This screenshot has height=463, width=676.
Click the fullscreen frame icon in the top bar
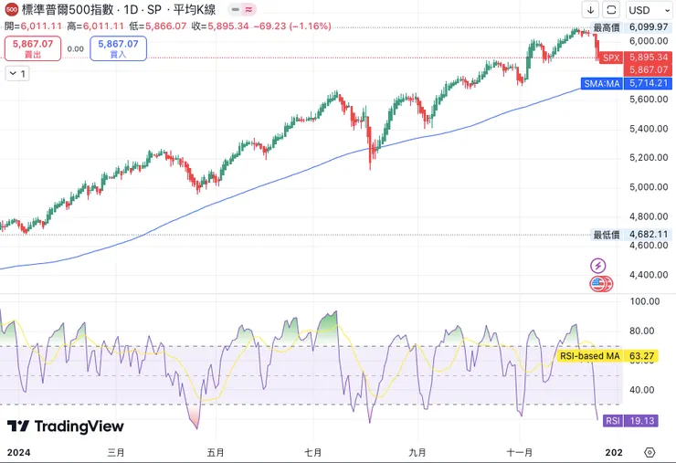click(611, 9)
